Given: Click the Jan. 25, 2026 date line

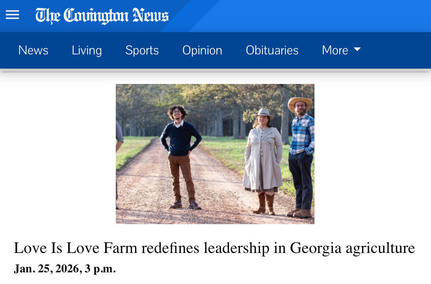Looking at the screenshot, I should [65, 269].
